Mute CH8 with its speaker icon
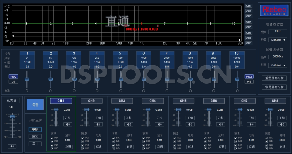Viewport: 292px width, 154px height. [282, 124]
